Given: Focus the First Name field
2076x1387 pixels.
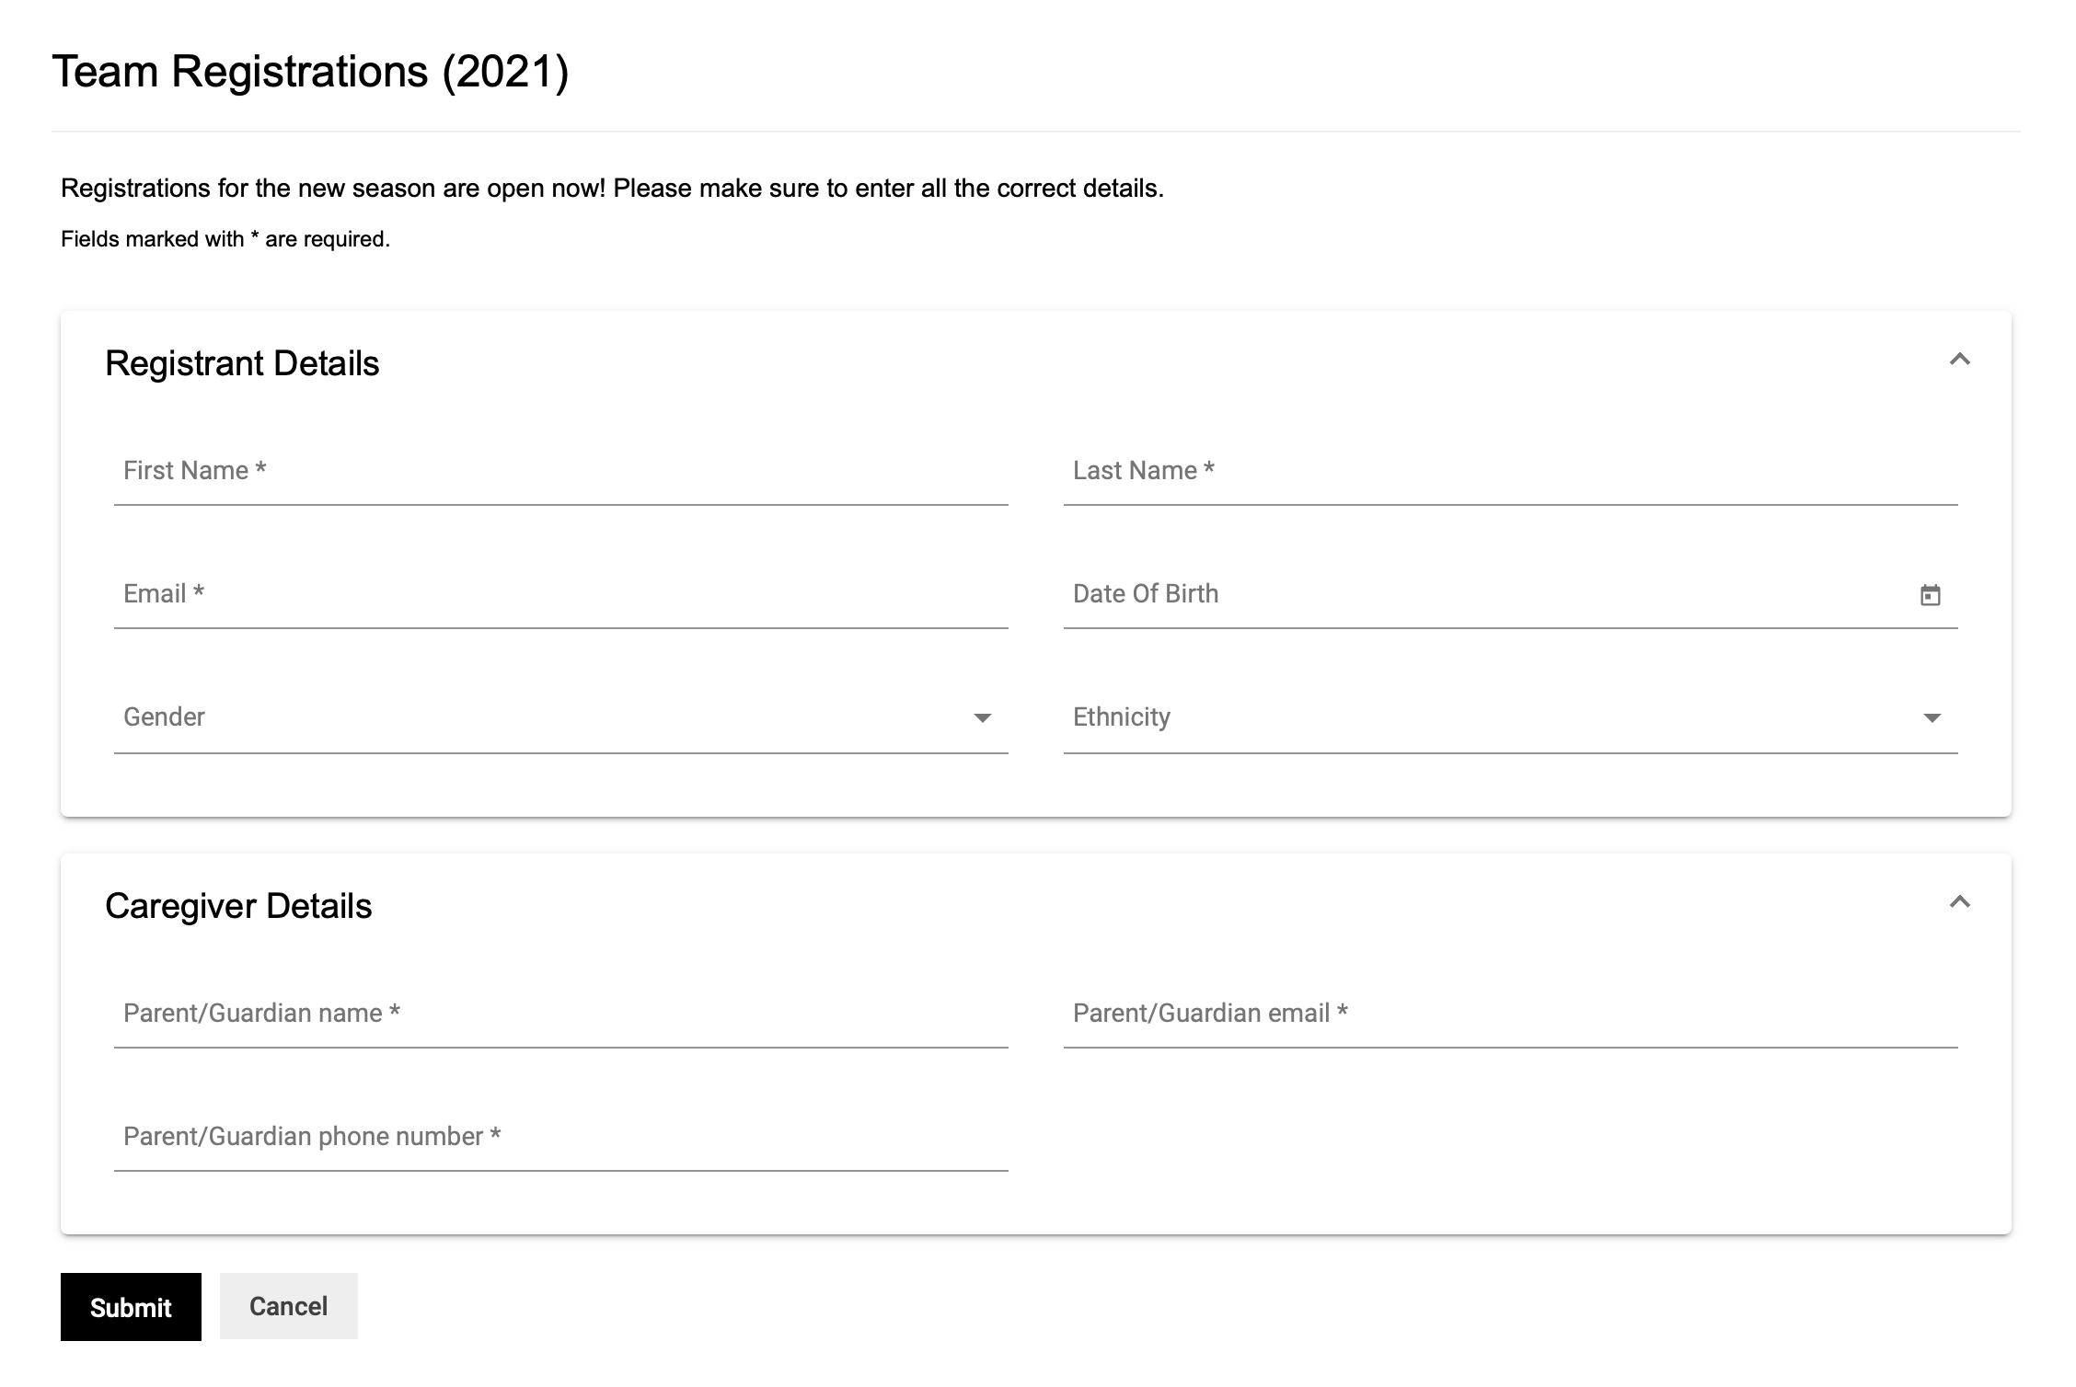Looking at the screenshot, I should 560,472.
